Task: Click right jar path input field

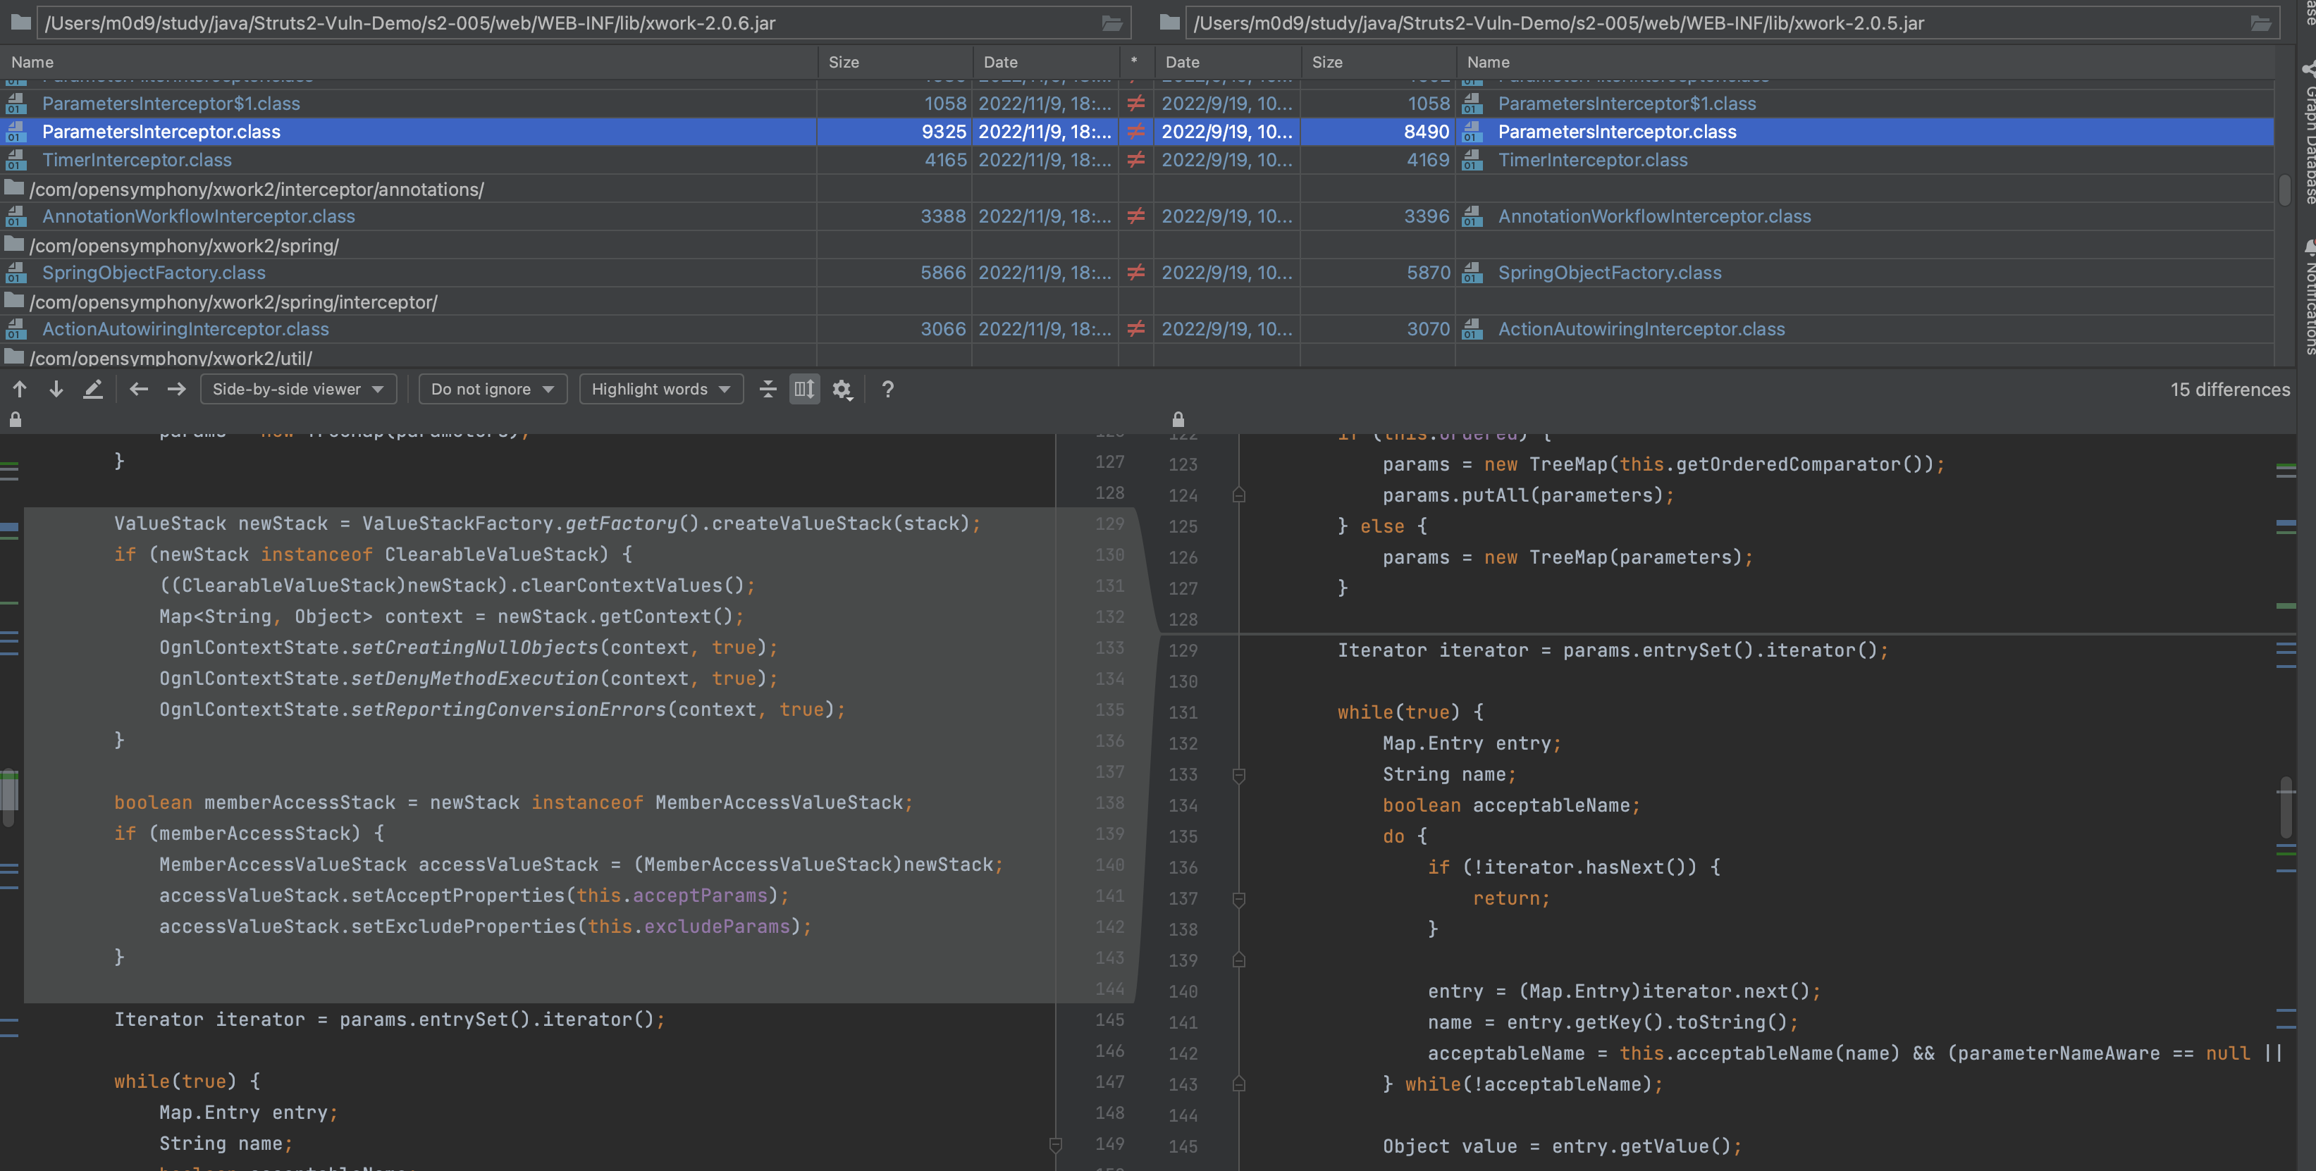Action: (1732, 23)
